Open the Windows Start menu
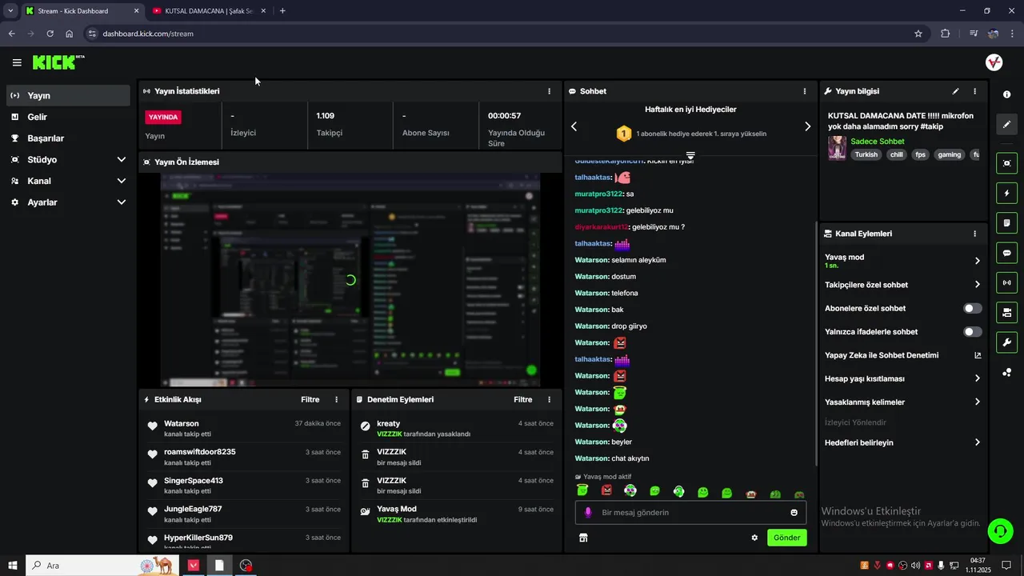Viewport: 1024px width, 576px height. (x=13, y=565)
